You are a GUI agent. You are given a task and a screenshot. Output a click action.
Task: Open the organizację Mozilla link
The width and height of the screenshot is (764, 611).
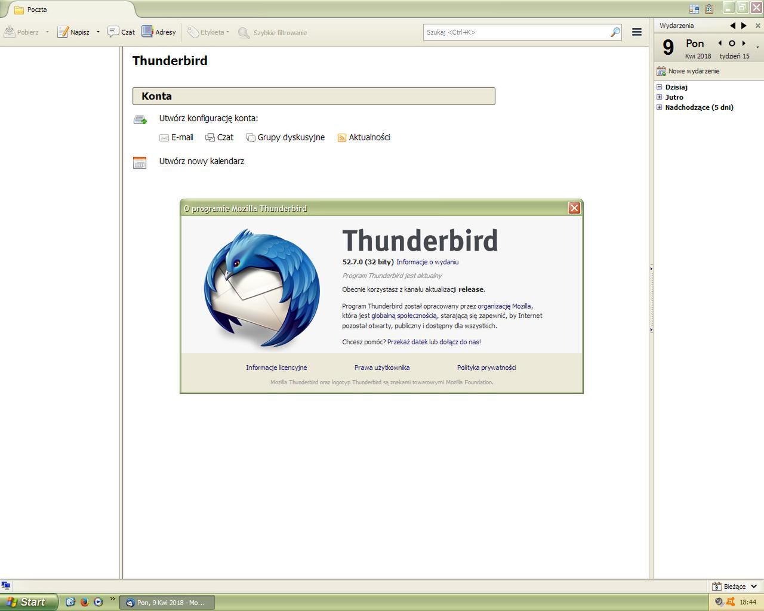tap(504, 306)
